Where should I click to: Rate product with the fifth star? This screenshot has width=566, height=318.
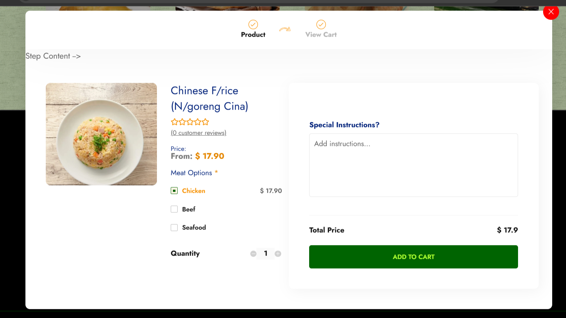click(x=205, y=122)
